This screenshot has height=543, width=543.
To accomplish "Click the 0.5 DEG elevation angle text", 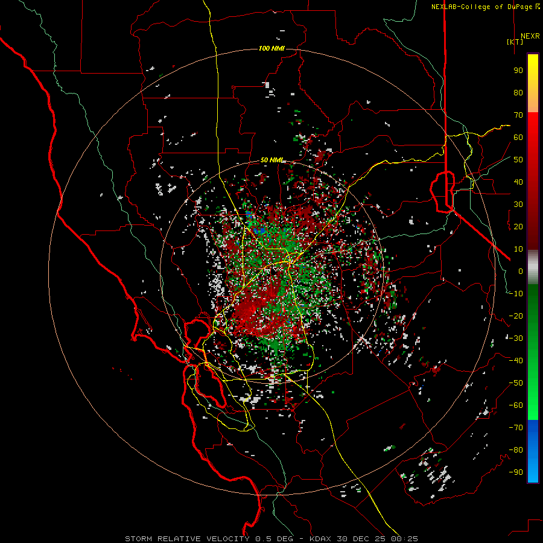I will coord(275,539).
